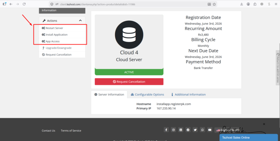The height and width of the screenshot is (141, 280).
Task: Open the account profile icon
Action: tap(248, 4)
